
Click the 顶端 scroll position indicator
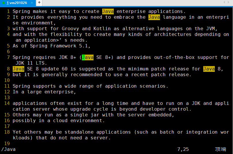221,149
